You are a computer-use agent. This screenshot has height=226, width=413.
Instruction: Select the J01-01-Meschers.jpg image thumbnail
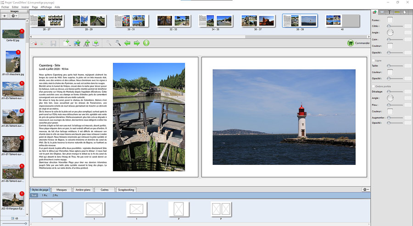click(13, 62)
